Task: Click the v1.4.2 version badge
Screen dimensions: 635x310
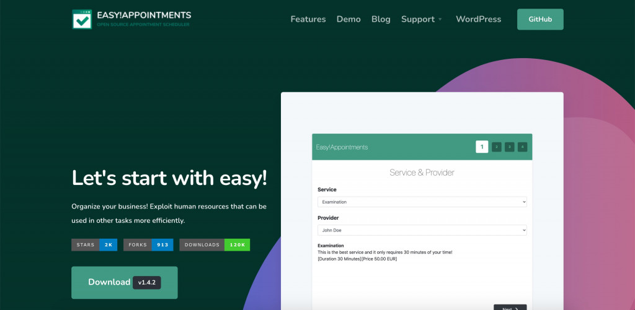Action: pos(146,283)
